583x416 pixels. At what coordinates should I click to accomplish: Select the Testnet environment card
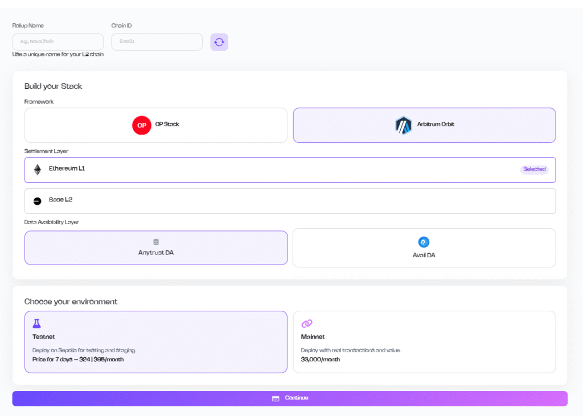(x=156, y=342)
